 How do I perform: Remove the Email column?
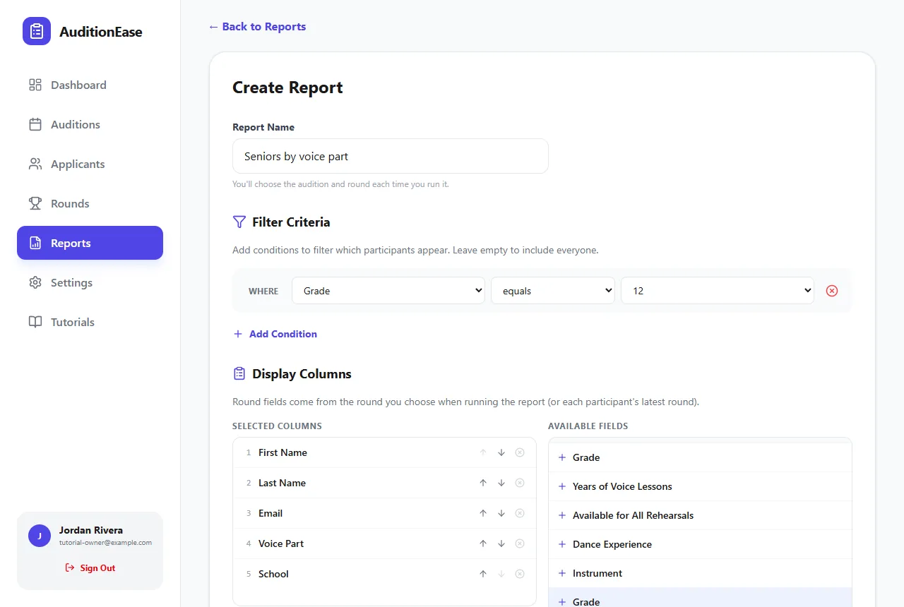tap(520, 513)
